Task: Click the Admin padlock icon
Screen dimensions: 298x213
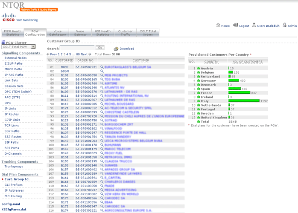Action: 284,26
